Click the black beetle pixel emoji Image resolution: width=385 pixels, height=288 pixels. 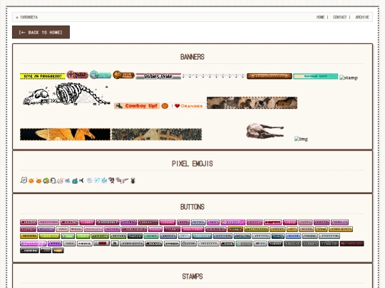coord(133,181)
